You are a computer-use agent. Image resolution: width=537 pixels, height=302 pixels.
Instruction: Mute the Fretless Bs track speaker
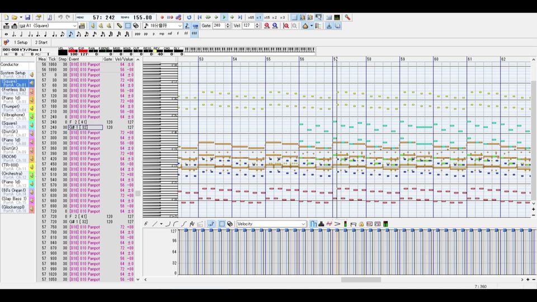(x=32, y=91)
